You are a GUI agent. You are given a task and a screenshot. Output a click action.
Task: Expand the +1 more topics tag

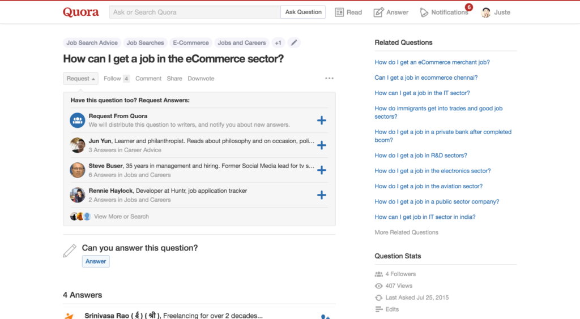click(x=278, y=43)
